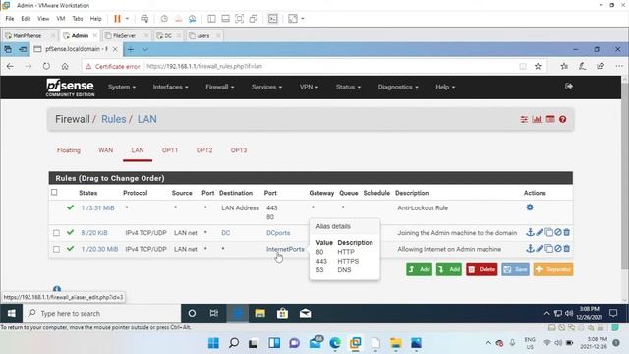Screen dimensions: 629x354
Task: Open the Diagnostics menu
Action: 398,87
